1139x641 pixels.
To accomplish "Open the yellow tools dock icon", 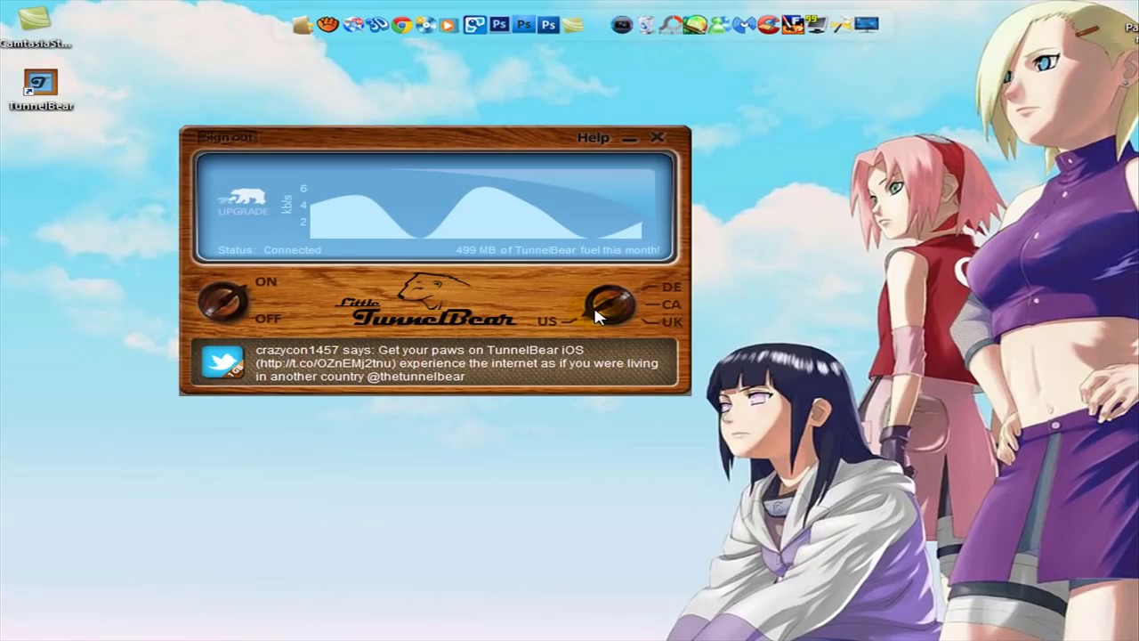I will click(842, 25).
